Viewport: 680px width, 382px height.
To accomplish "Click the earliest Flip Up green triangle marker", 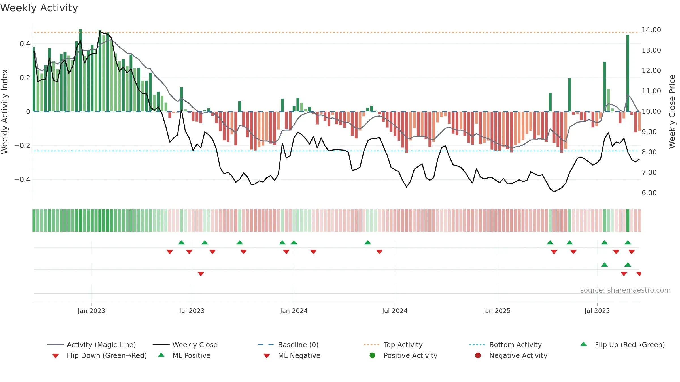I will (x=181, y=242).
